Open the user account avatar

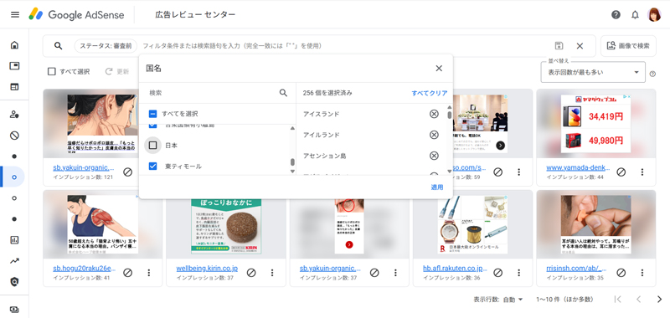pyautogui.click(x=654, y=14)
